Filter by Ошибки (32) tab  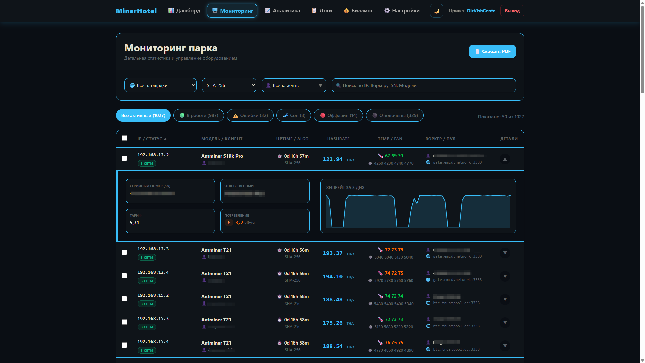point(250,115)
